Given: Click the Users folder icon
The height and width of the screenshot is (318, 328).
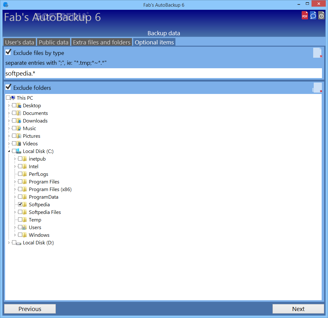Looking at the screenshot, I should click(x=25, y=227).
